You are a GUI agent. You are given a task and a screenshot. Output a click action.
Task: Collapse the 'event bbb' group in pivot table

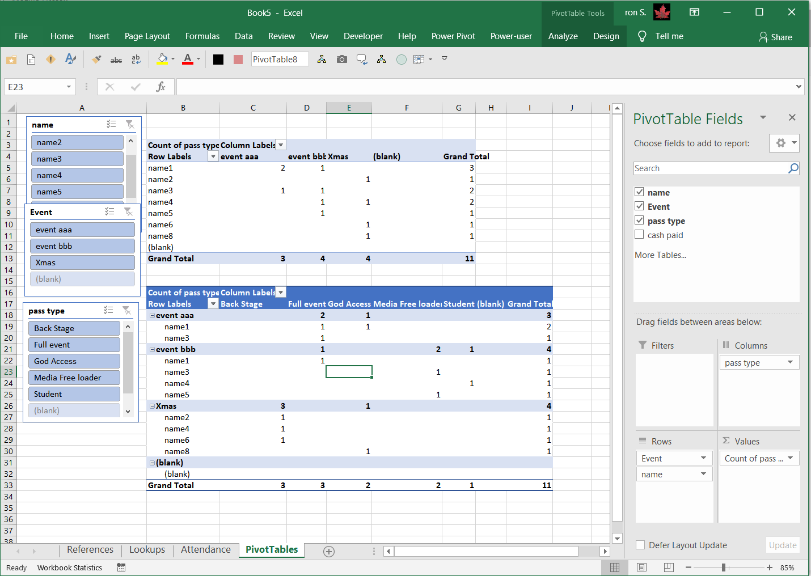[x=152, y=349]
